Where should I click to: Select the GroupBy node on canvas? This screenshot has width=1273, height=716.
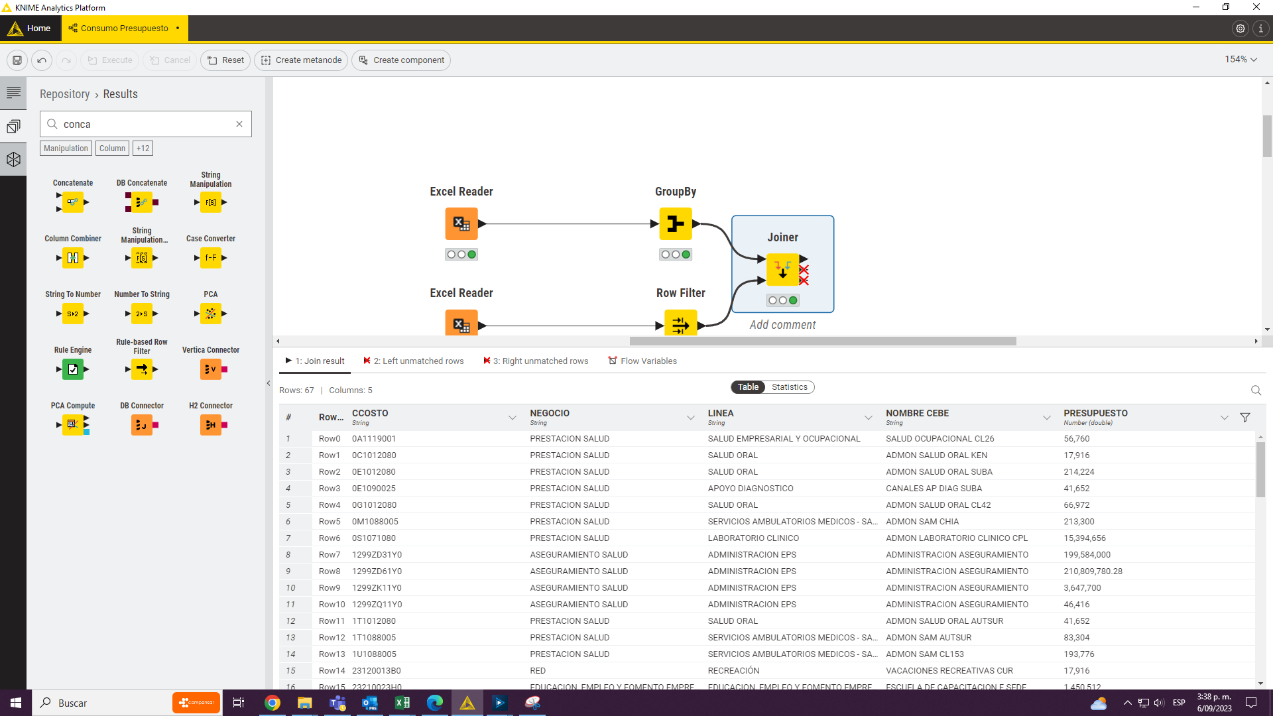[676, 224]
